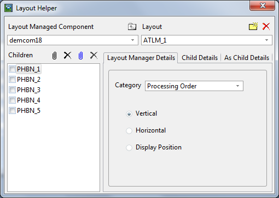Viewport: 279px width, 198px height.
Task: Click the bold black X detach icon
Action: tap(67, 55)
